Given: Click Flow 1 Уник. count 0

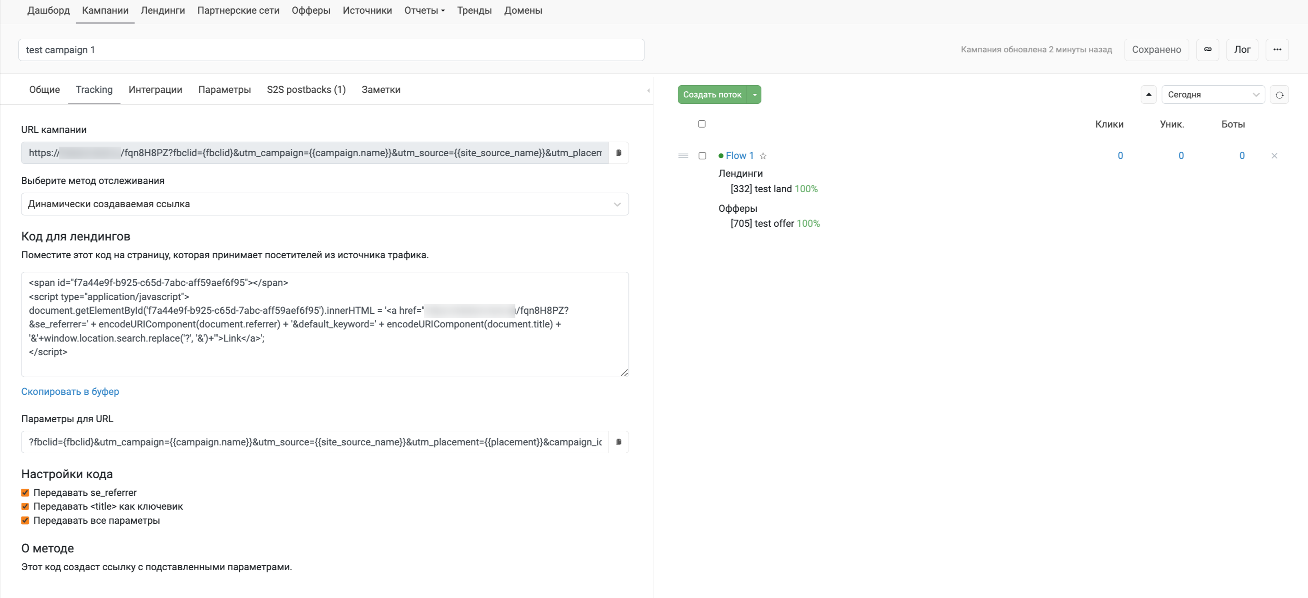Looking at the screenshot, I should click(1181, 156).
